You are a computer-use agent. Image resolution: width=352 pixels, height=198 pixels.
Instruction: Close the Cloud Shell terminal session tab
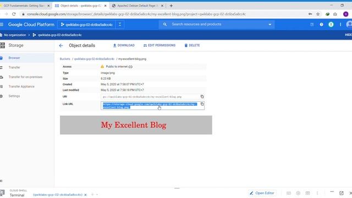tap(85, 195)
